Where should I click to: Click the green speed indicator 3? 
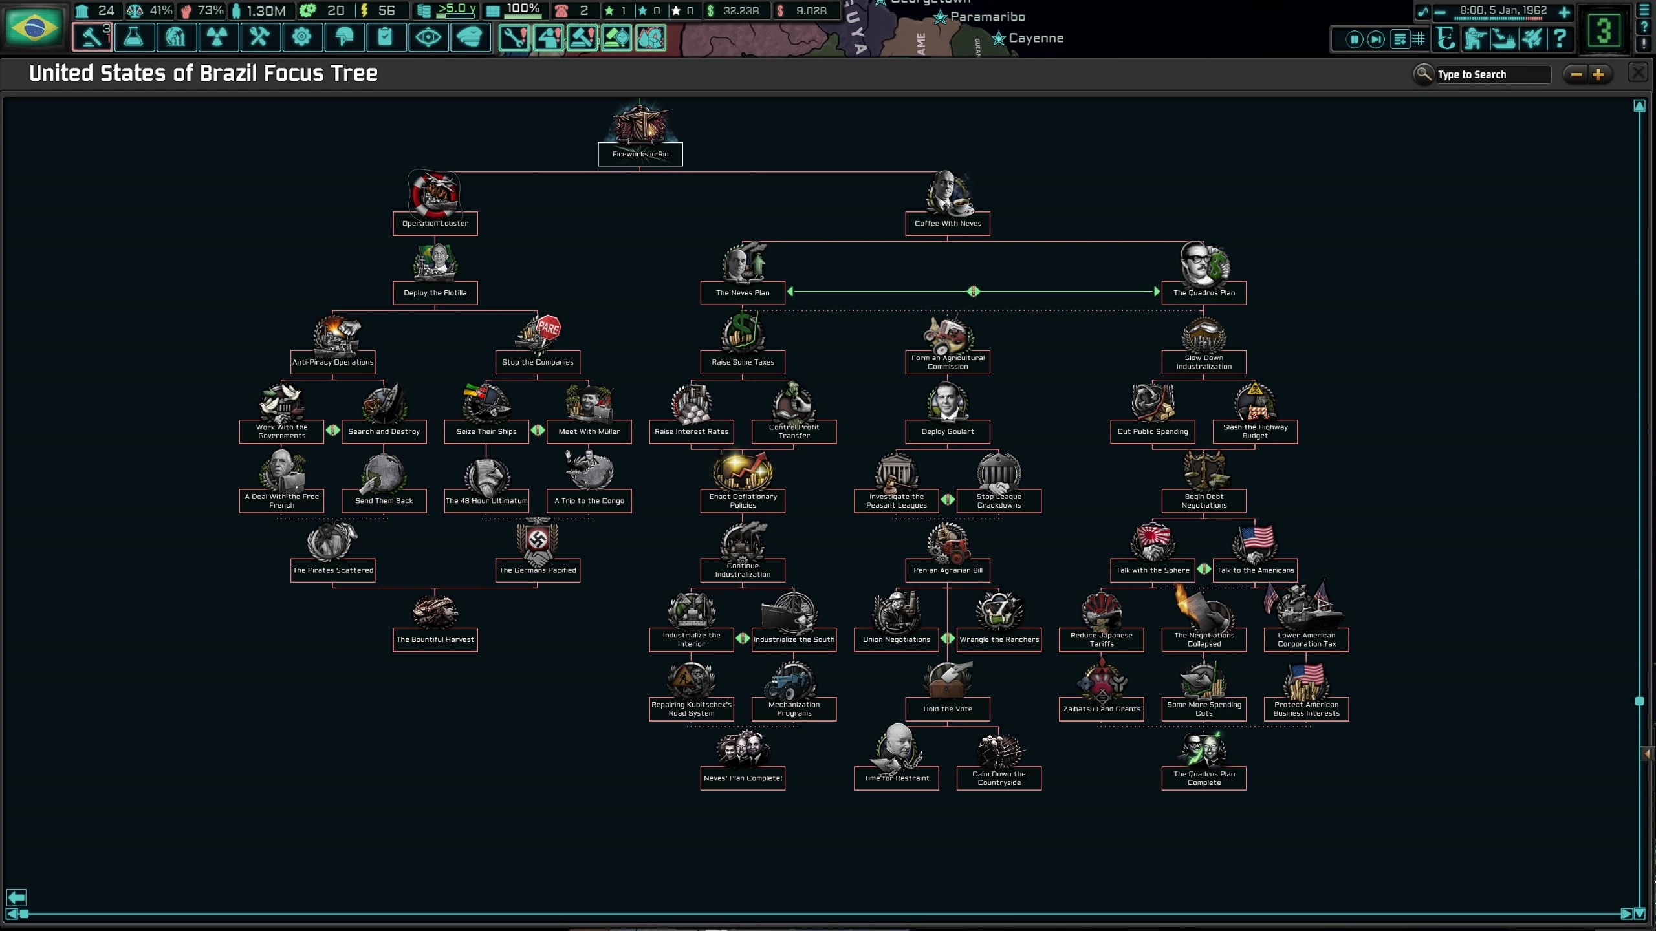[x=1603, y=30]
